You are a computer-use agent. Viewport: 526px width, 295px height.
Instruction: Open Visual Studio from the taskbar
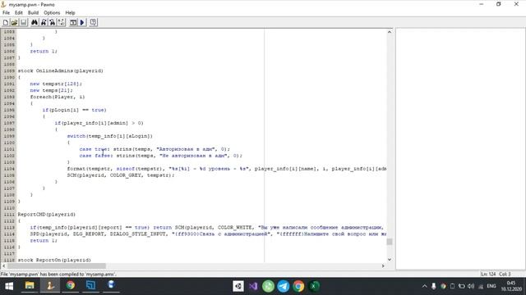(x=253, y=286)
